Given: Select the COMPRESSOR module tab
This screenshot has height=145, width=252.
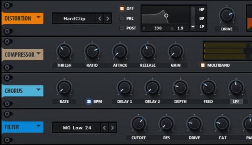Looking at the screenshot, I should pyautogui.click(x=23, y=55).
